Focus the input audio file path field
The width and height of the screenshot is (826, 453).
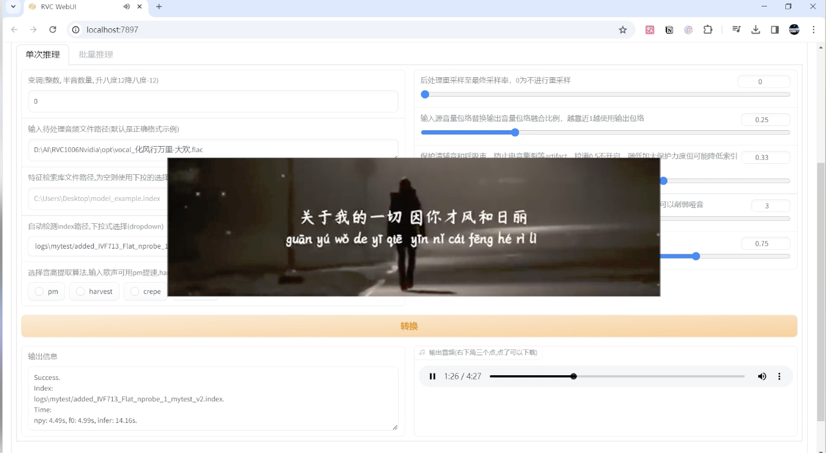pyautogui.click(x=213, y=149)
